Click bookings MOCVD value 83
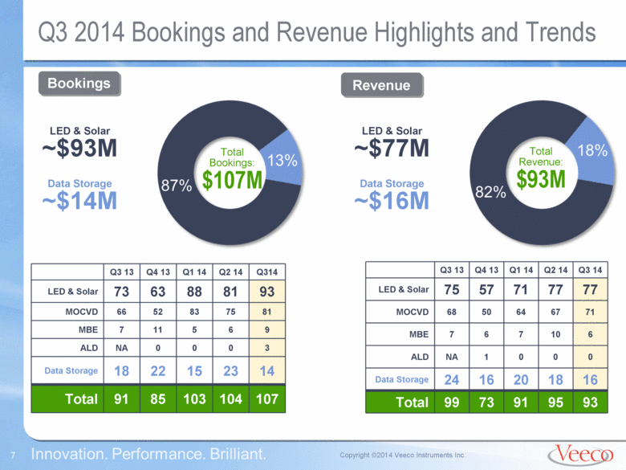This screenshot has height=470, width=626. pos(194,312)
